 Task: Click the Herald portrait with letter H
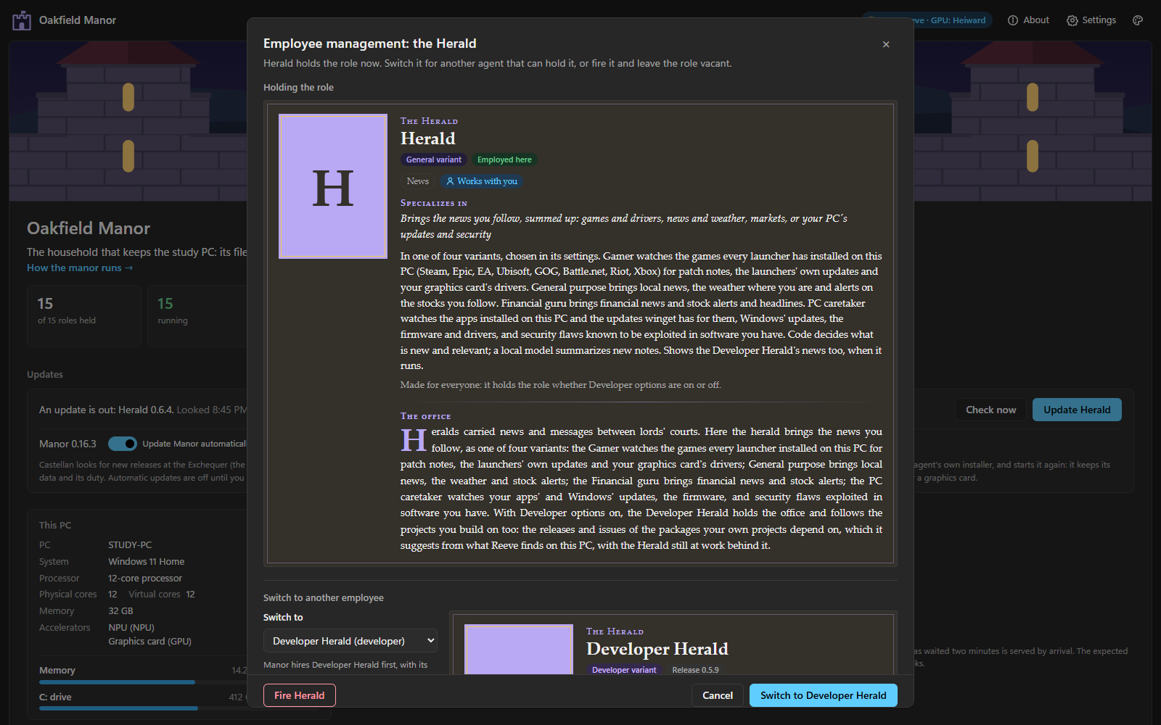(x=333, y=186)
